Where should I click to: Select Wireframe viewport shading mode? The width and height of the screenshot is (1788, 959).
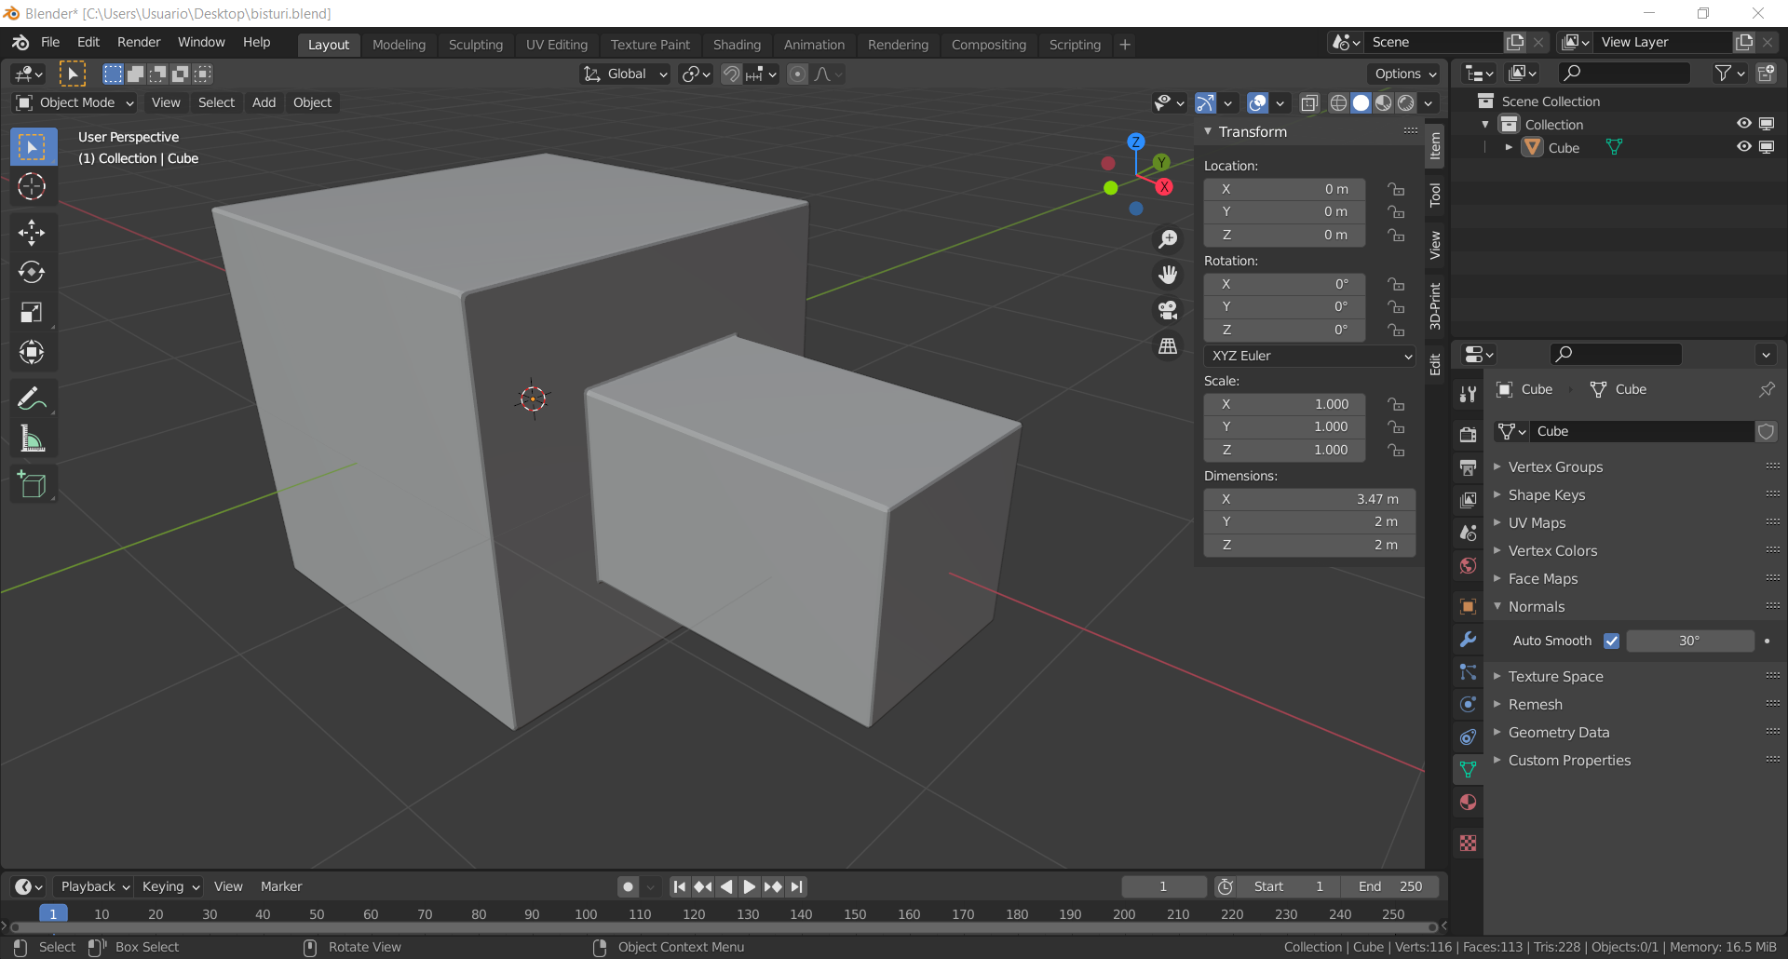click(x=1338, y=102)
